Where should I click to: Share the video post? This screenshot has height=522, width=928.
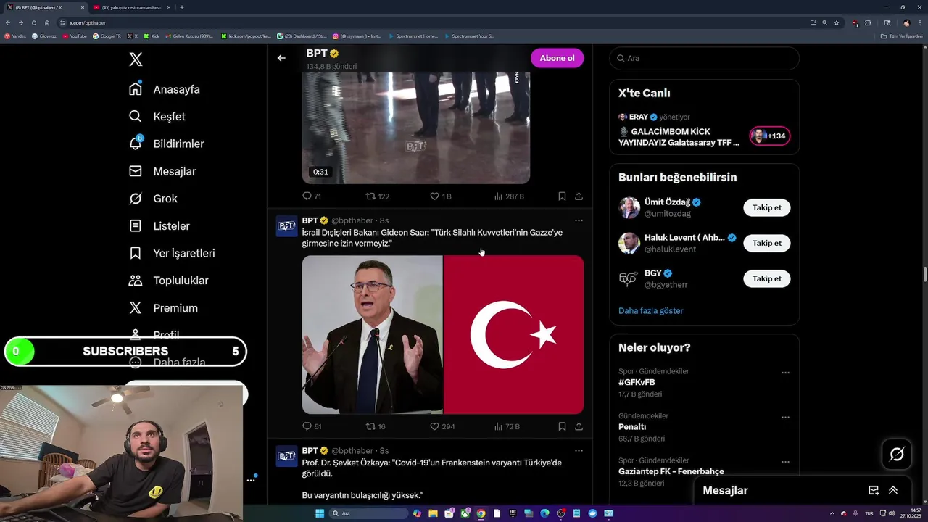coord(579,196)
